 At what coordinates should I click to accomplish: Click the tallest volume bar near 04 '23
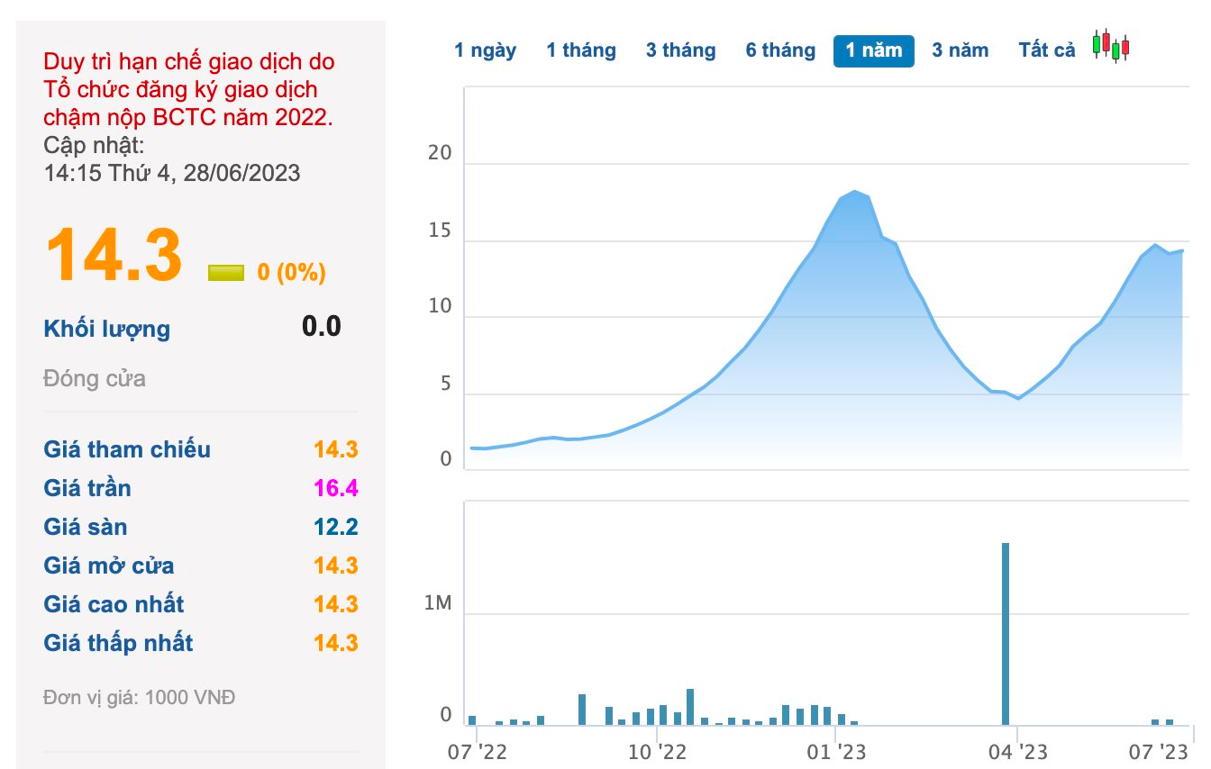1006,634
